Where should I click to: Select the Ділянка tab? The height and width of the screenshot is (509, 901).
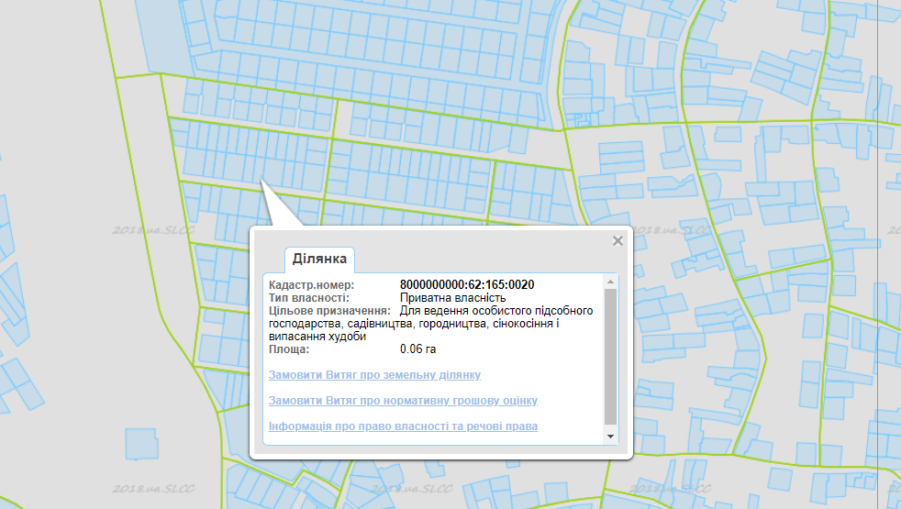coord(319,260)
